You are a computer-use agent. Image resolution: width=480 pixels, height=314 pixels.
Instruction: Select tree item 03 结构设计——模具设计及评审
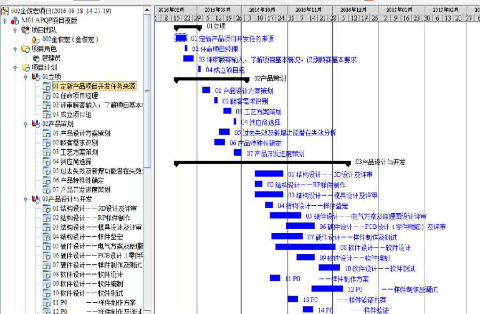tap(97, 228)
